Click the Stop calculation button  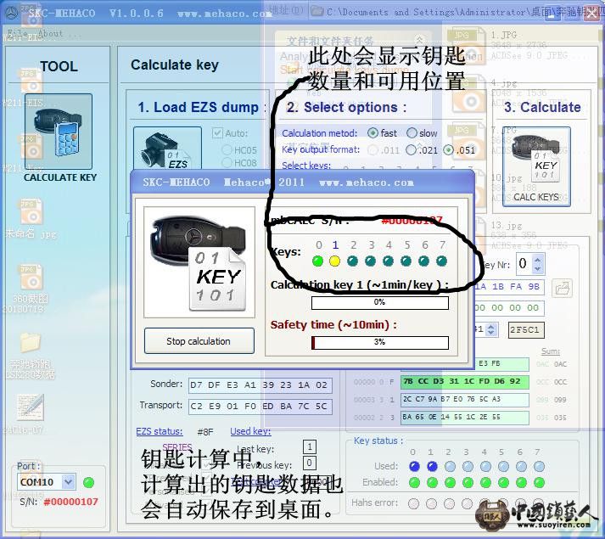pos(199,341)
